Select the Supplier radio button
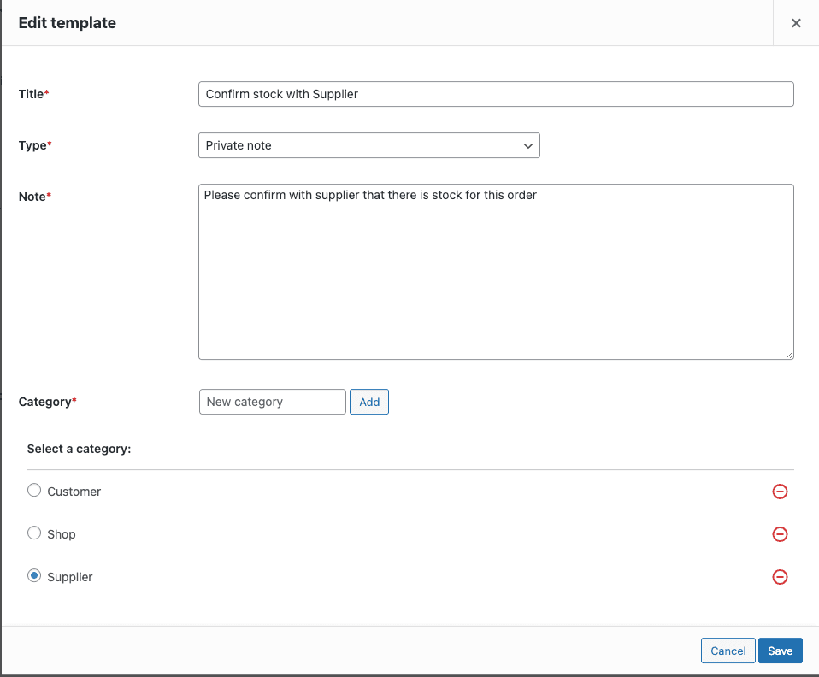Image resolution: width=819 pixels, height=677 pixels. (x=33, y=575)
